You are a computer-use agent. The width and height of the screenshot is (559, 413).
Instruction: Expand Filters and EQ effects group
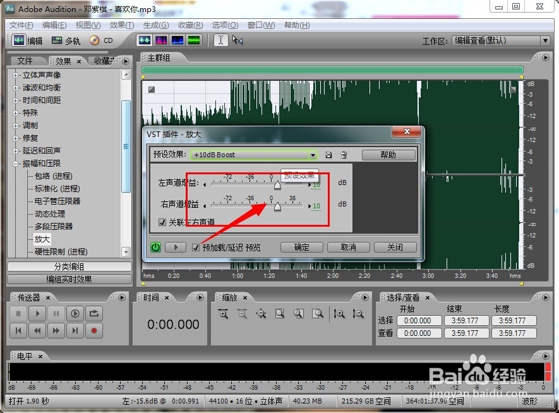click(15, 88)
